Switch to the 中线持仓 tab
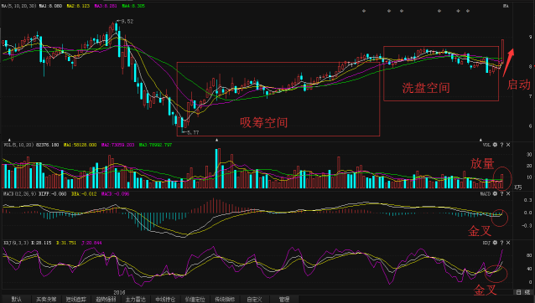 (x=165, y=300)
